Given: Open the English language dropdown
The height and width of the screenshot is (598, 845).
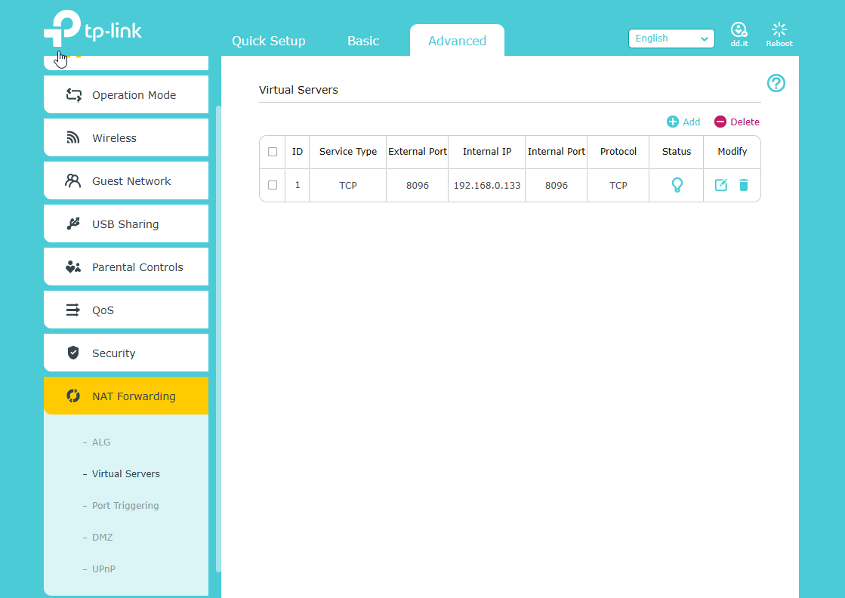Looking at the screenshot, I should 671,39.
